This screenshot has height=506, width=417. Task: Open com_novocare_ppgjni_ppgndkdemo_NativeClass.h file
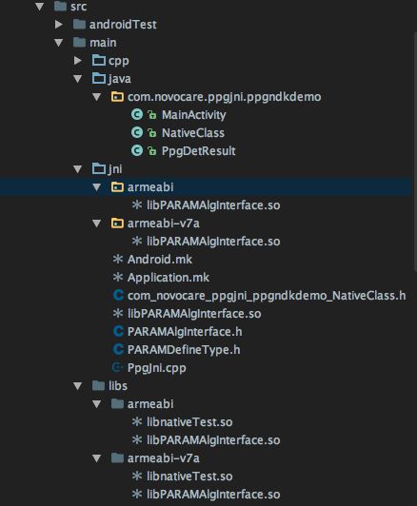tap(267, 296)
